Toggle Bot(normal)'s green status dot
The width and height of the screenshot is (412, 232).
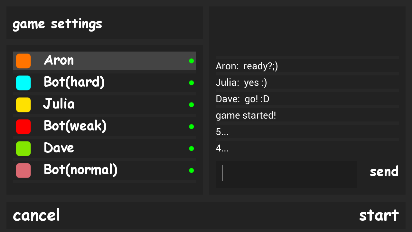(x=192, y=170)
